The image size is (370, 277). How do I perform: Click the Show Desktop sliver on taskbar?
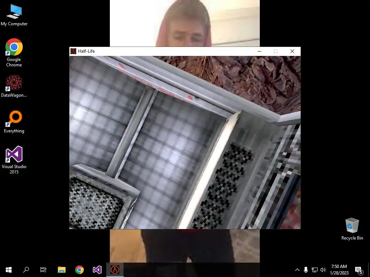(x=369, y=270)
